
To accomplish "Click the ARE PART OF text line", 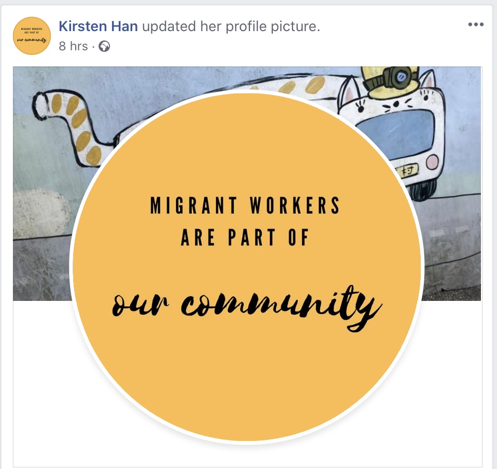I will point(245,237).
